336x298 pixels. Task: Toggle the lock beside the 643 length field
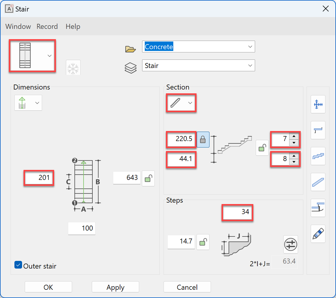pos(148,178)
